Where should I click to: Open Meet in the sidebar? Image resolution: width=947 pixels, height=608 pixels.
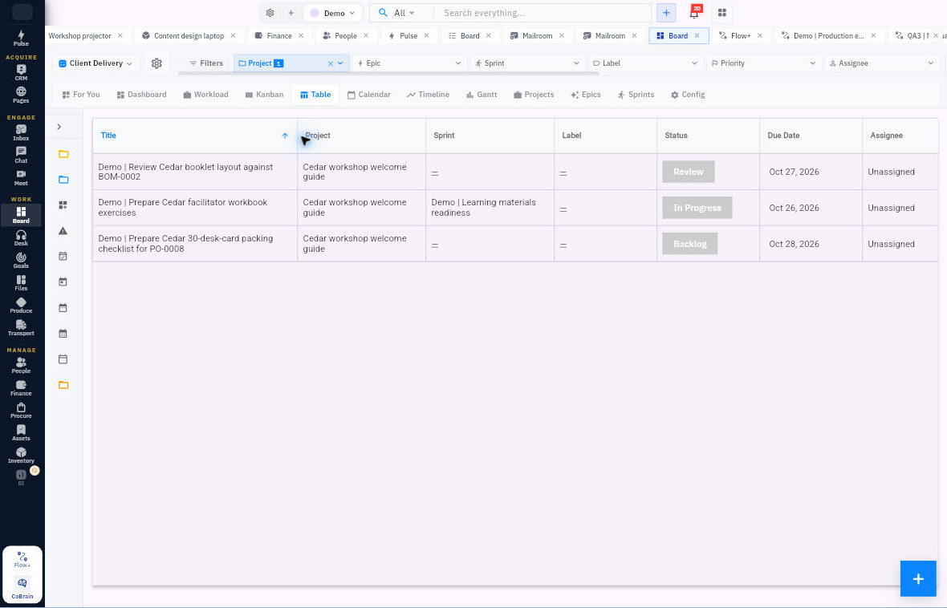[21, 177]
